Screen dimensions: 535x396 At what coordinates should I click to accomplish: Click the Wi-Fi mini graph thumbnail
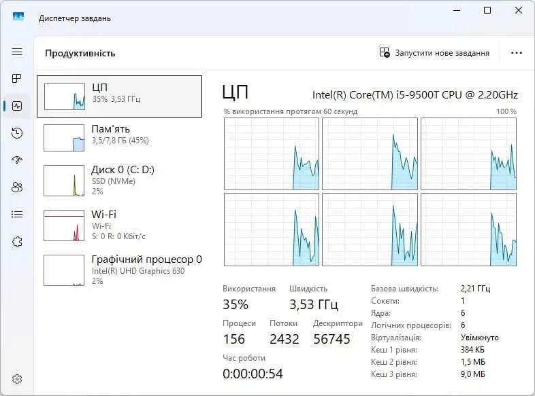coord(64,226)
